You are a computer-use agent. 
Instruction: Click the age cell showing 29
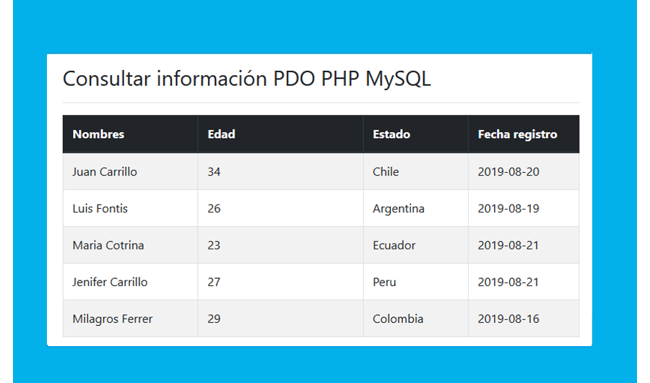(x=214, y=319)
